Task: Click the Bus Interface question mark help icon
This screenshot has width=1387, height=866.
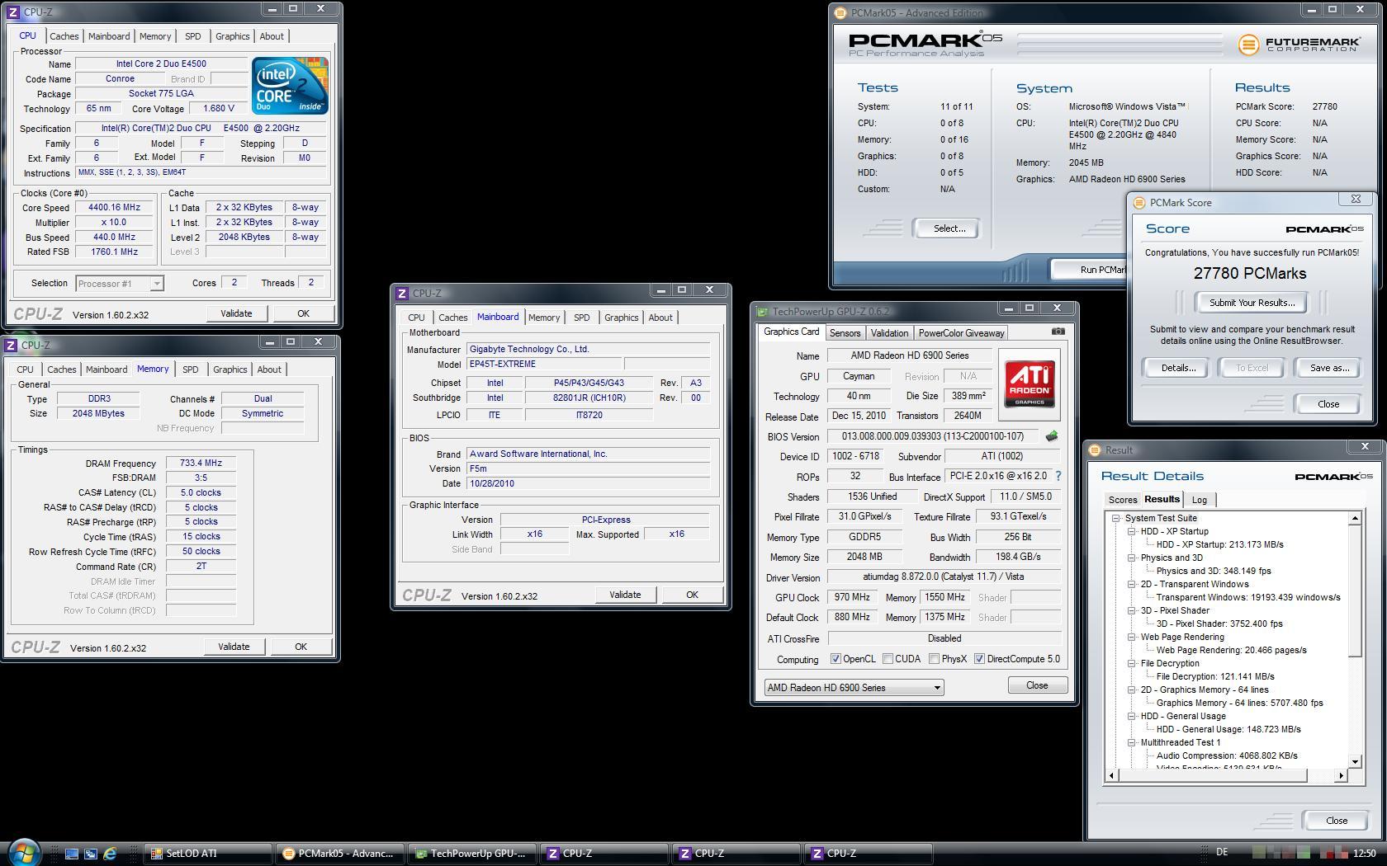Action: (1058, 476)
